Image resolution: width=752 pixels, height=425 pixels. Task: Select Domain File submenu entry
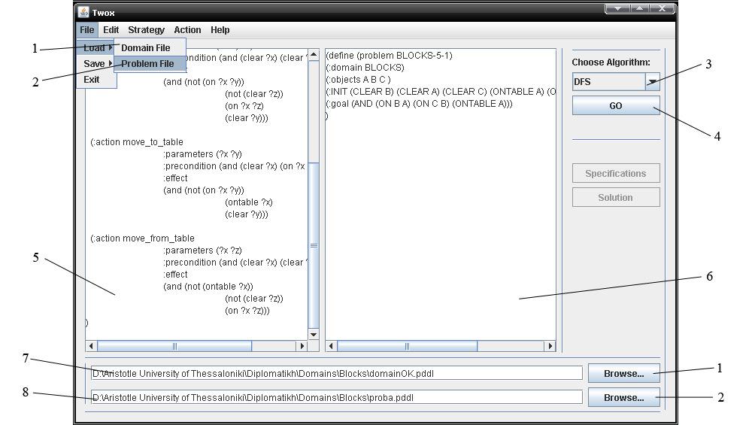149,48
